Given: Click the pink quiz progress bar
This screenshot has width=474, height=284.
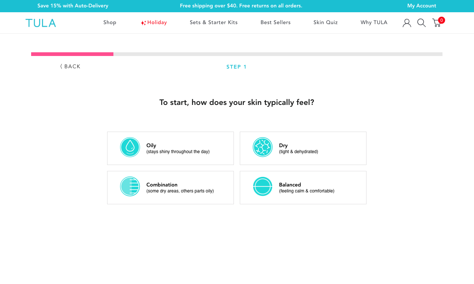Looking at the screenshot, I should coord(72,54).
